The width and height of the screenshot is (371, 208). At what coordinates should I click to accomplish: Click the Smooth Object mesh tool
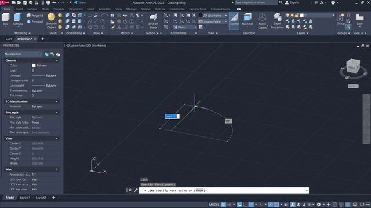point(51,21)
